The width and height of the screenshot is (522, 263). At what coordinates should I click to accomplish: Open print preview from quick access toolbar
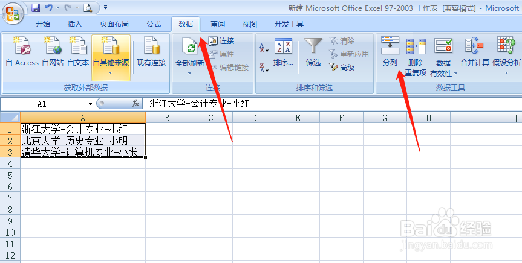point(88,8)
